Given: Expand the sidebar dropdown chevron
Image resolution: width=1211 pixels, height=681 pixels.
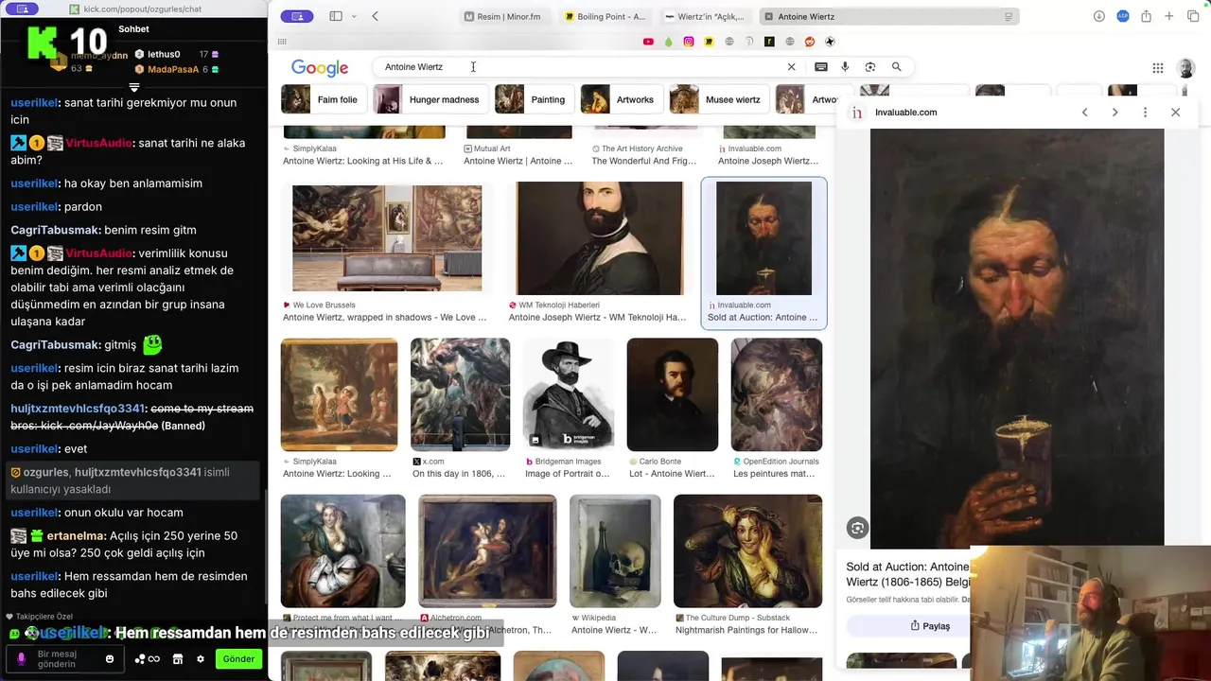Looking at the screenshot, I should 354,16.
